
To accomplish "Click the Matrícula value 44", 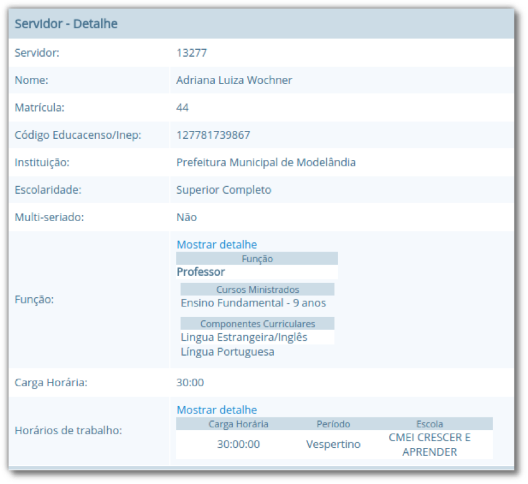I will click(181, 108).
